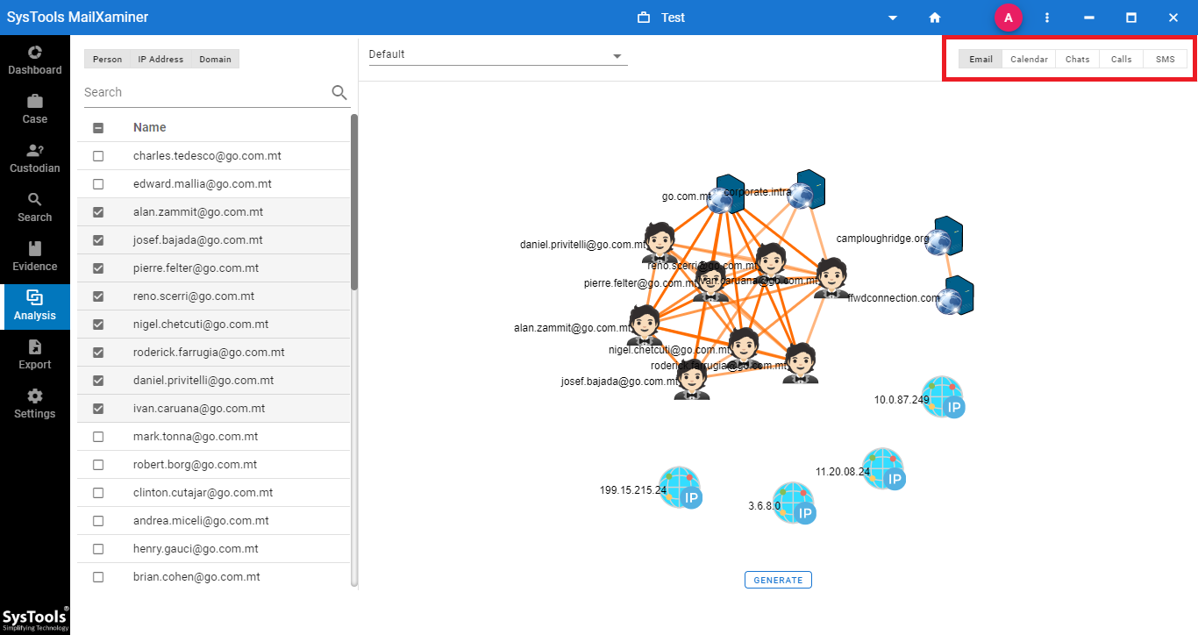1198x635 pixels.
Task: Click into the Search input field
Action: (206, 92)
